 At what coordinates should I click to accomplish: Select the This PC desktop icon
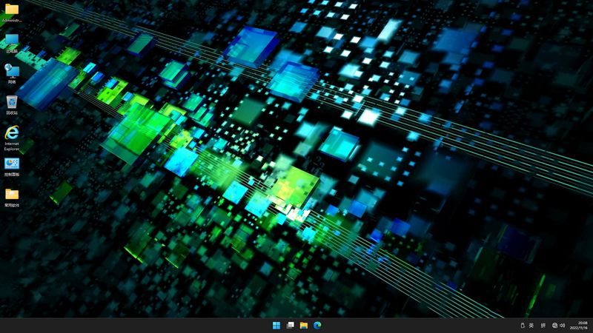tap(12, 41)
